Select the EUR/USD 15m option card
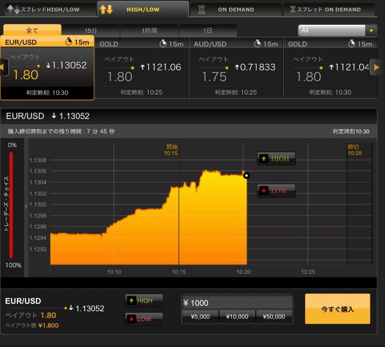The height and width of the screenshot is (347, 385). coord(47,68)
